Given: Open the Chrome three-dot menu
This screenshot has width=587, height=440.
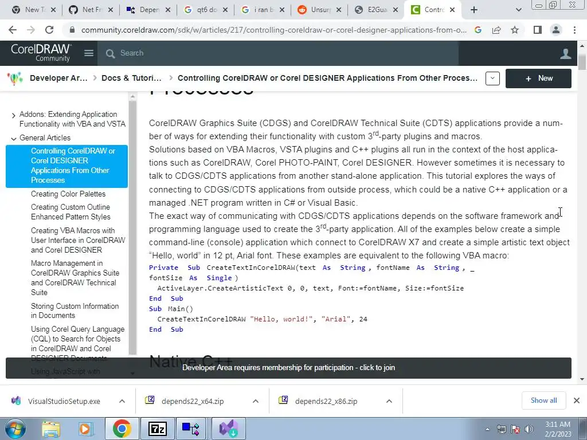Looking at the screenshot, I should pyautogui.click(x=574, y=30).
